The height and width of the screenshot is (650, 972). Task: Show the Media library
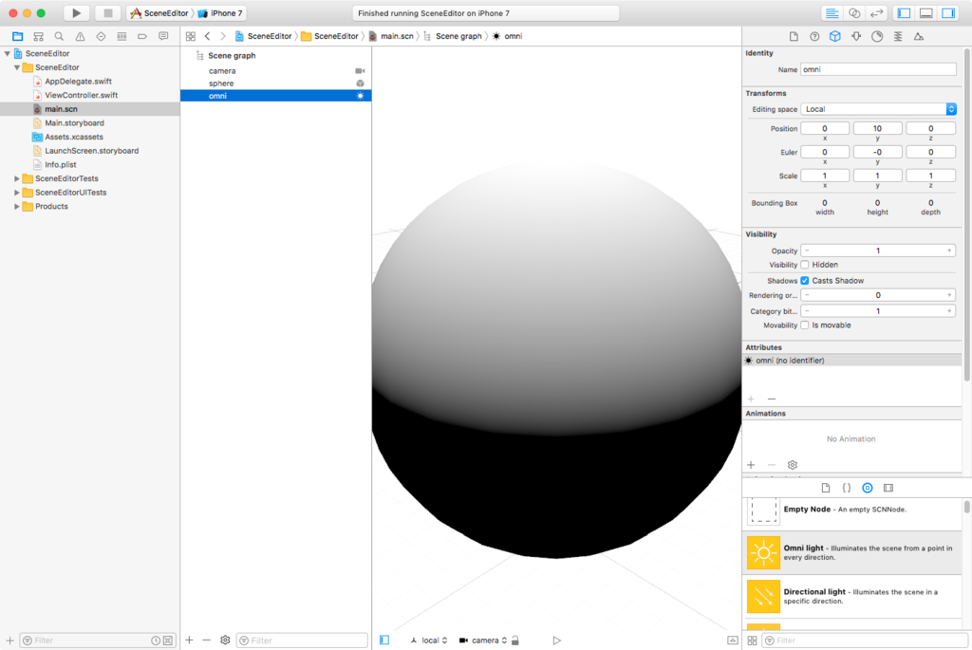point(888,488)
